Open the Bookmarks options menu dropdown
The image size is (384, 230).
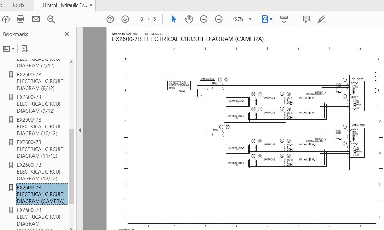click(x=8, y=48)
